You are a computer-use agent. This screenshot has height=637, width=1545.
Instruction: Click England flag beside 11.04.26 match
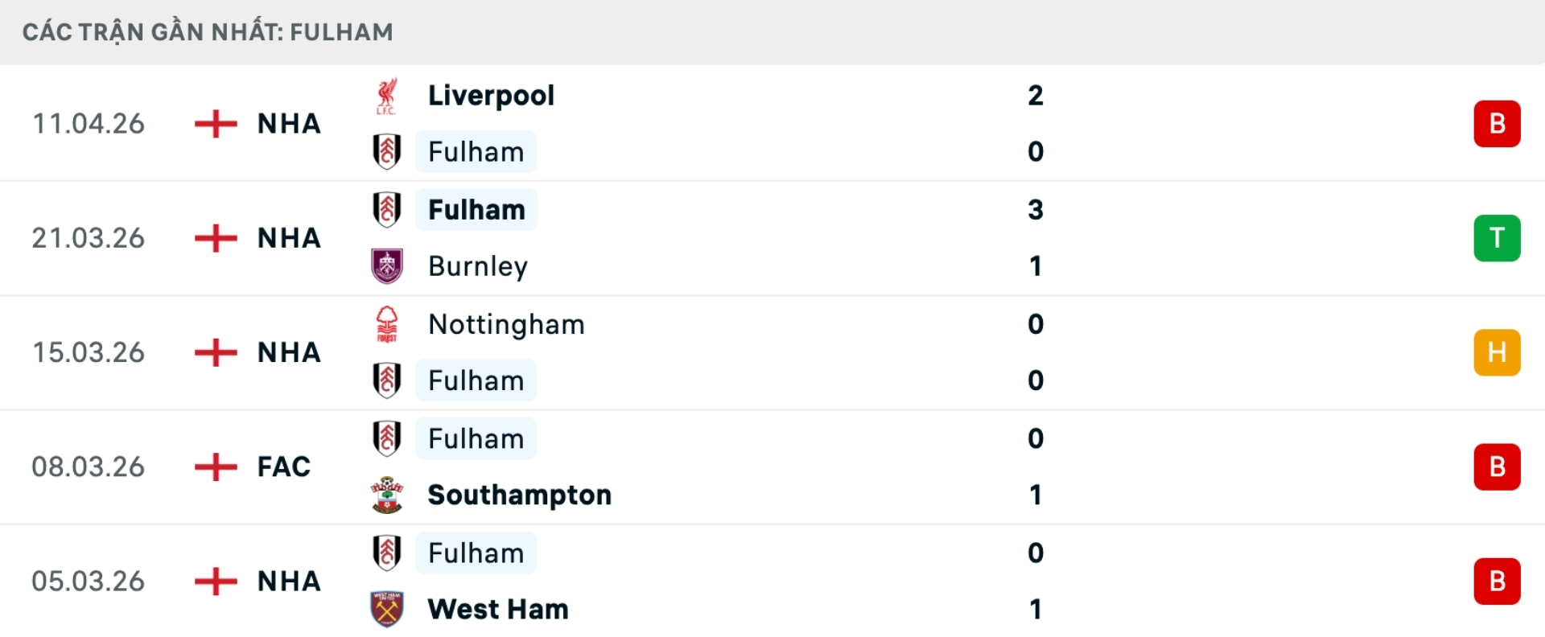216,124
